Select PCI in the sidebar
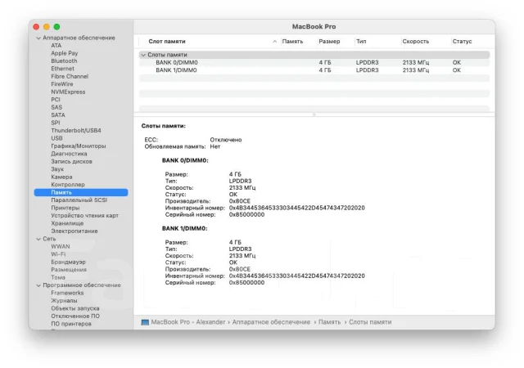Image resolution: width=524 pixels, height=368 pixels. click(x=56, y=100)
